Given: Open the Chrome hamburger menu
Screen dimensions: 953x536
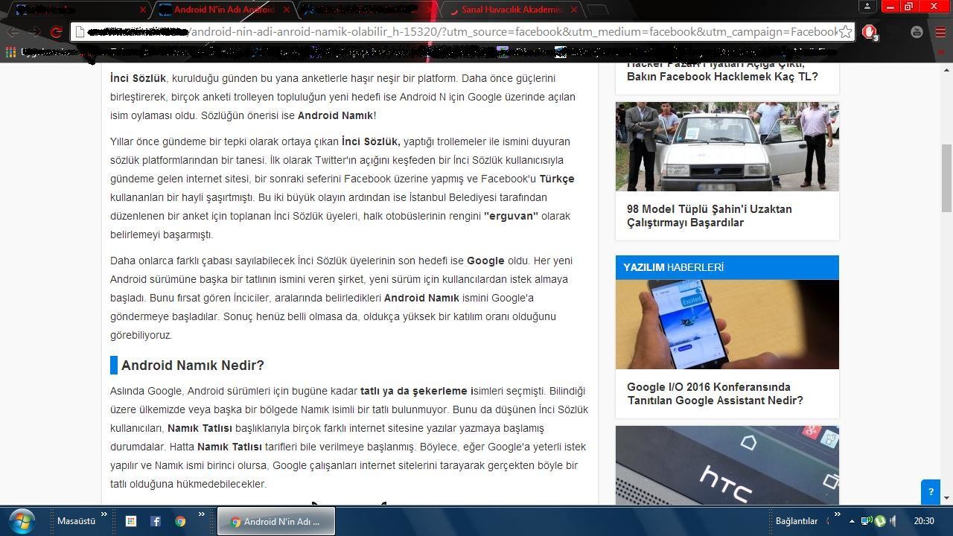Looking at the screenshot, I should (940, 32).
